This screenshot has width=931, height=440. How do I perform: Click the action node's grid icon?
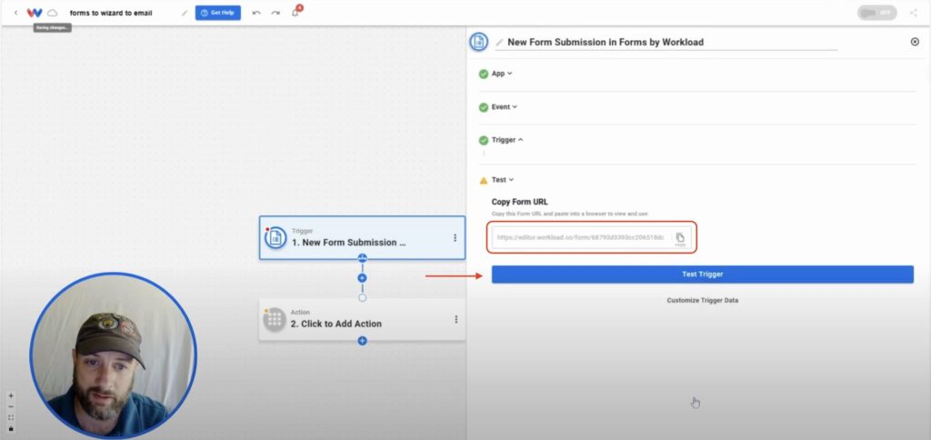pos(275,319)
